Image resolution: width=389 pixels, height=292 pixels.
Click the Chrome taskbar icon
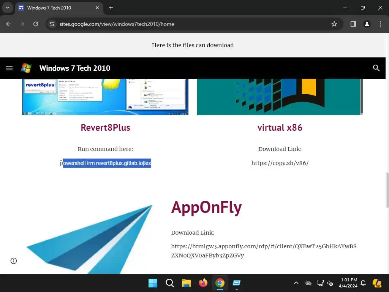(220, 283)
